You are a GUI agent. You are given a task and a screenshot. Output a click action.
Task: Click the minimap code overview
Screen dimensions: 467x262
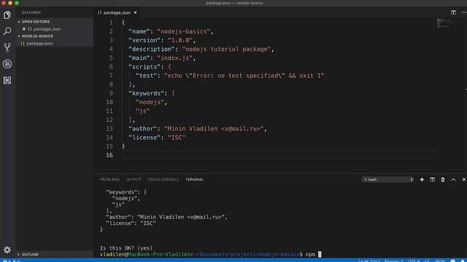click(x=446, y=23)
